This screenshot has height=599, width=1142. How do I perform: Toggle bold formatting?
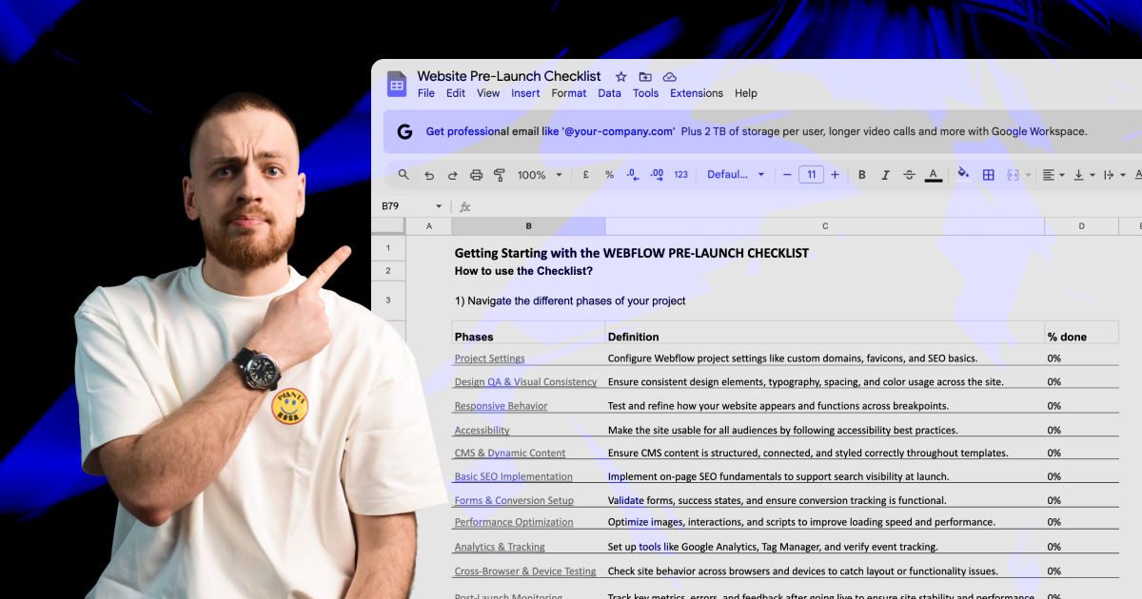(x=862, y=175)
